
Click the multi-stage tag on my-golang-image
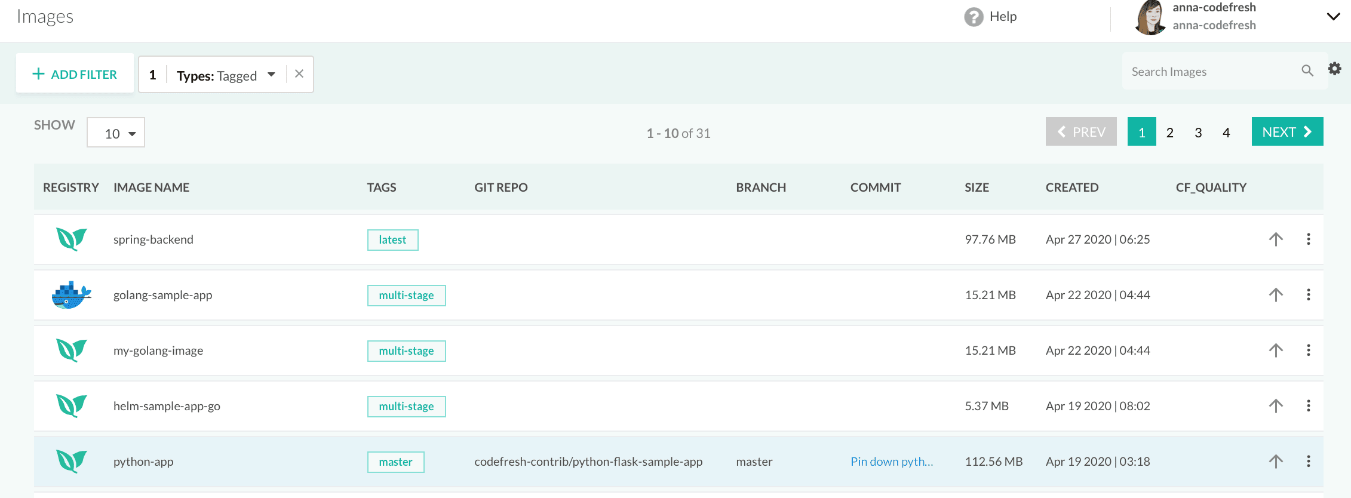(406, 351)
